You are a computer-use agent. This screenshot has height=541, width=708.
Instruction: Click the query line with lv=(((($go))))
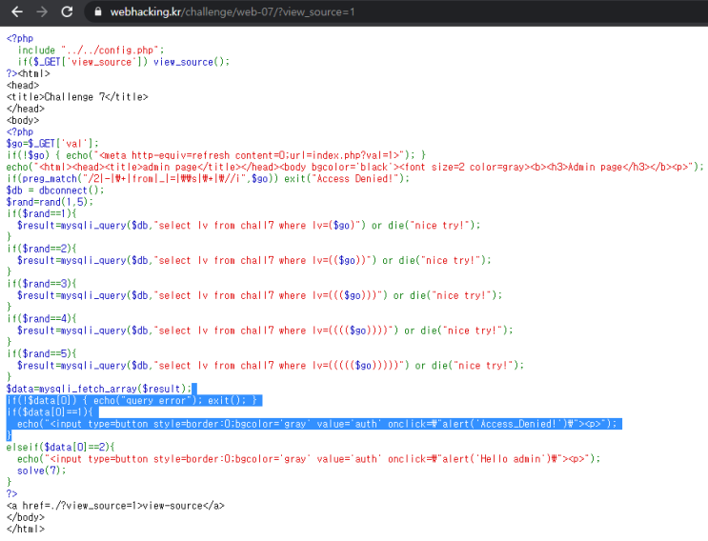click(x=265, y=331)
